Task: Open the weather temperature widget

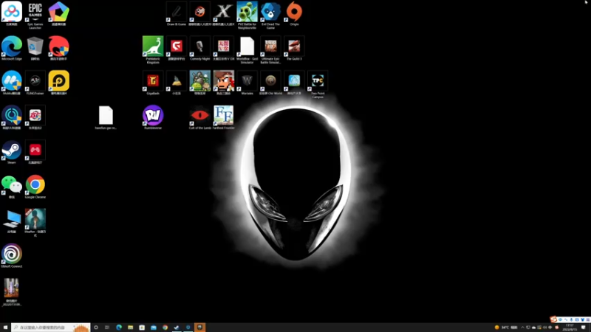Action: [x=507, y=328]
